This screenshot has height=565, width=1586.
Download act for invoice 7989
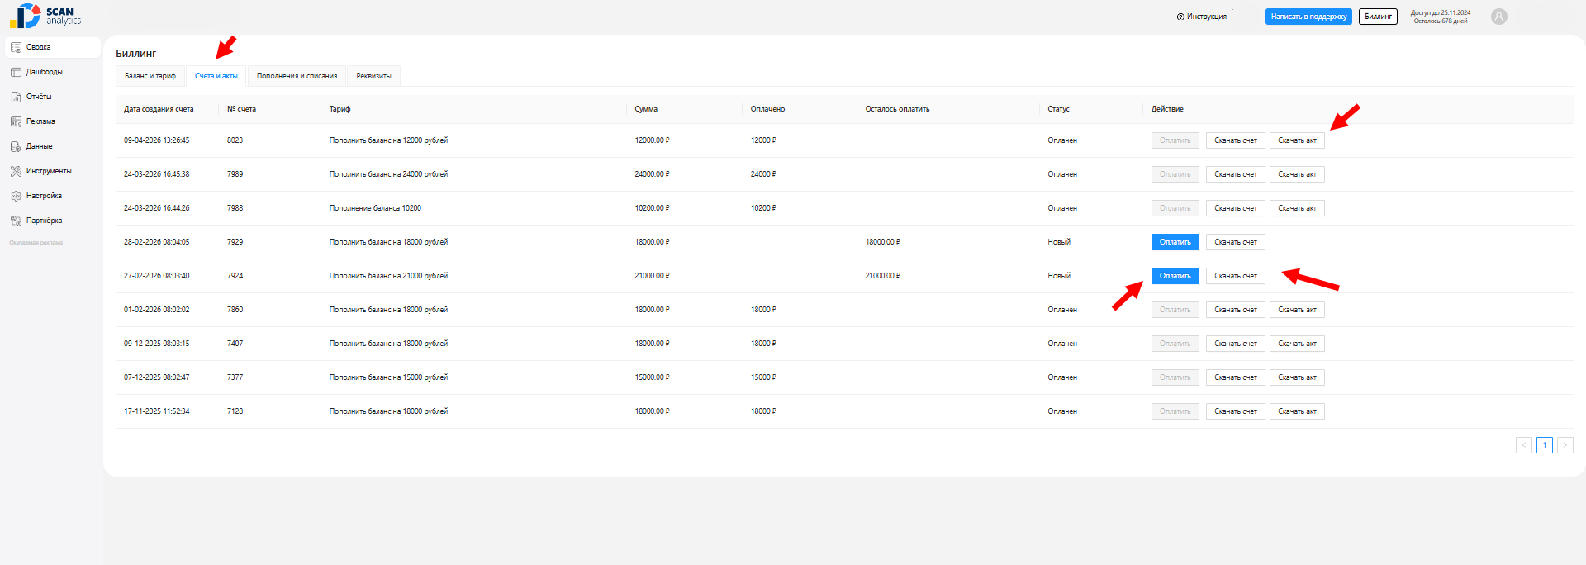click(1297, 174)
